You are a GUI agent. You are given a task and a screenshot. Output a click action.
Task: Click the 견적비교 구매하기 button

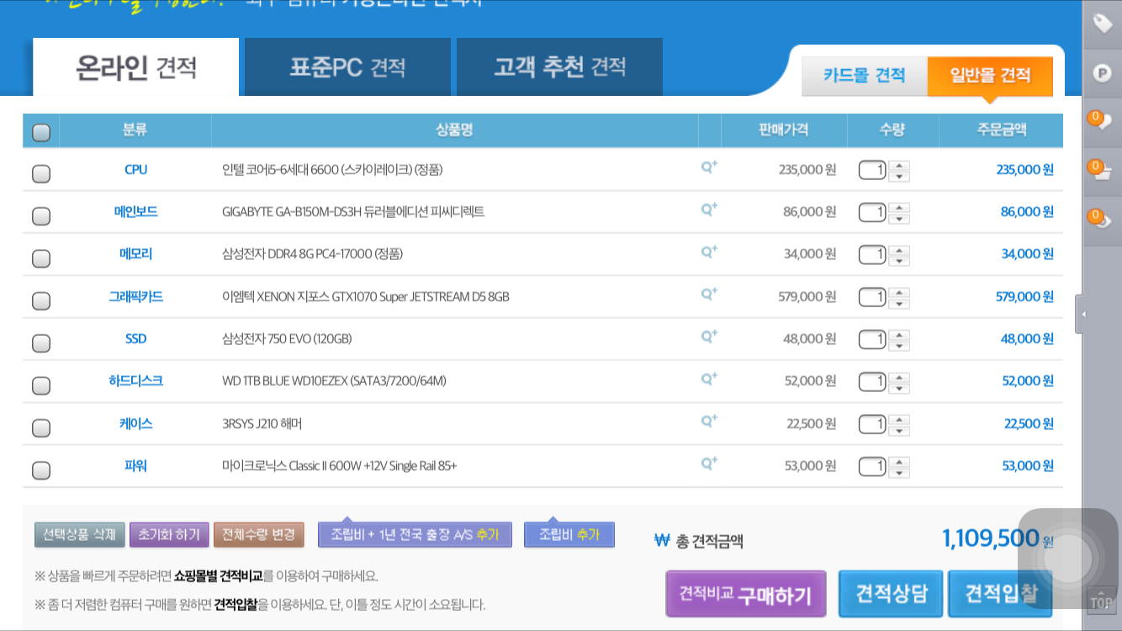[745, 595]
